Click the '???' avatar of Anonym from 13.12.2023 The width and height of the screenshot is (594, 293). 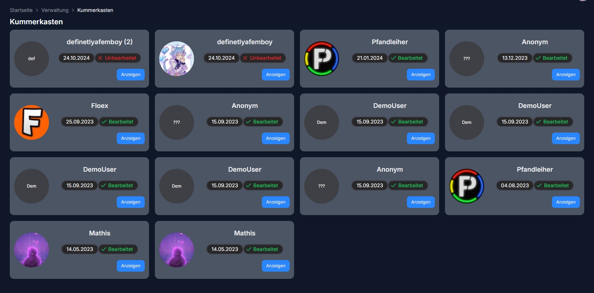coord(467,59)
